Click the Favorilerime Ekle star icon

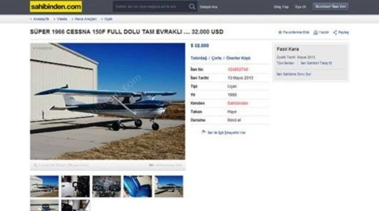pos(280,32)
